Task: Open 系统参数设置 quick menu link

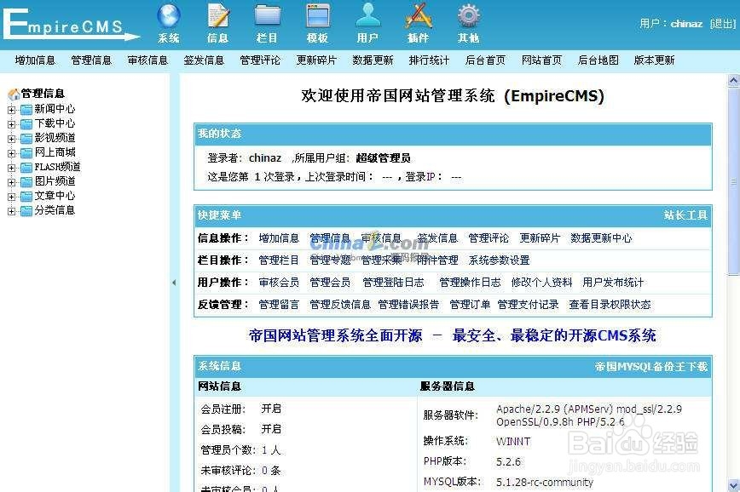Action: [x=499, y=260]
